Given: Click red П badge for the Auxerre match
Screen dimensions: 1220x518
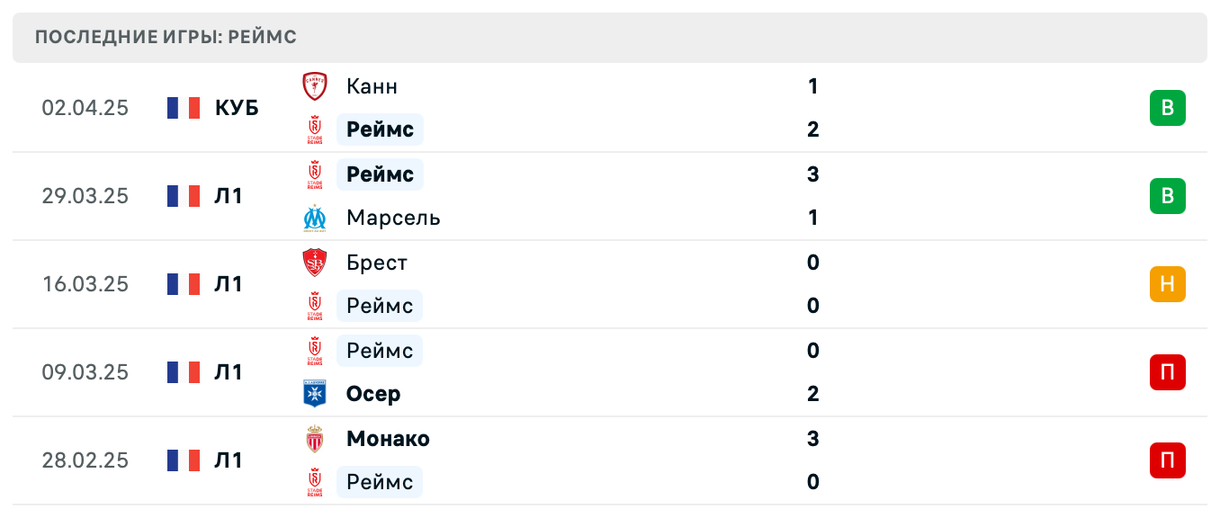Looking at the screenshot, I should [1167, 372].
